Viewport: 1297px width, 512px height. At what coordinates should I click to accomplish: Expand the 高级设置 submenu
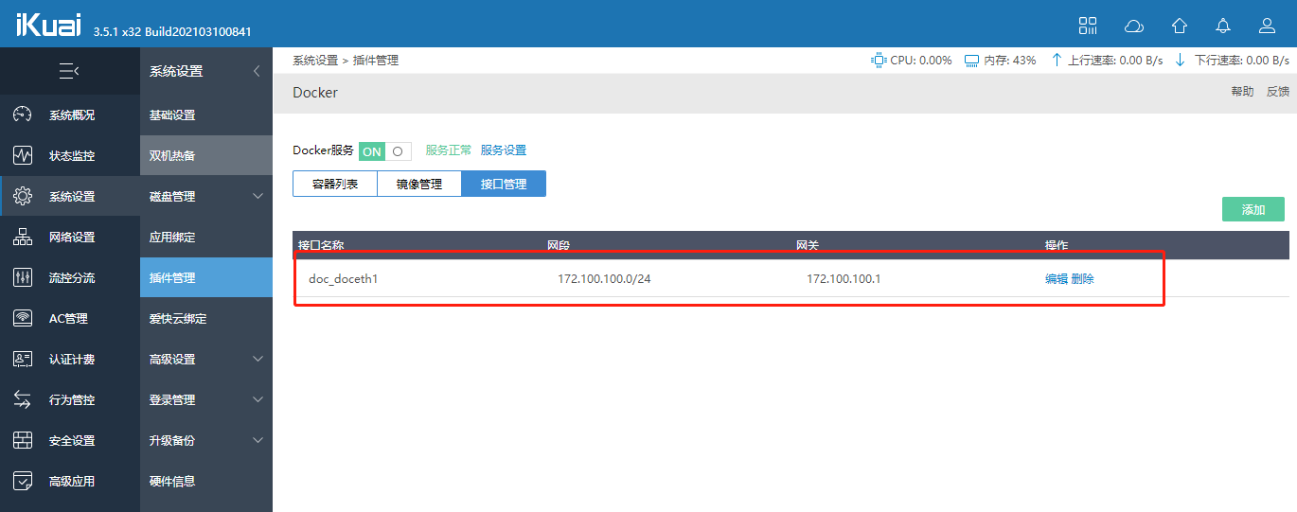click(258, 360)
